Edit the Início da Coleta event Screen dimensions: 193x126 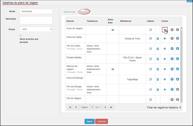click(x=150, y=39)
